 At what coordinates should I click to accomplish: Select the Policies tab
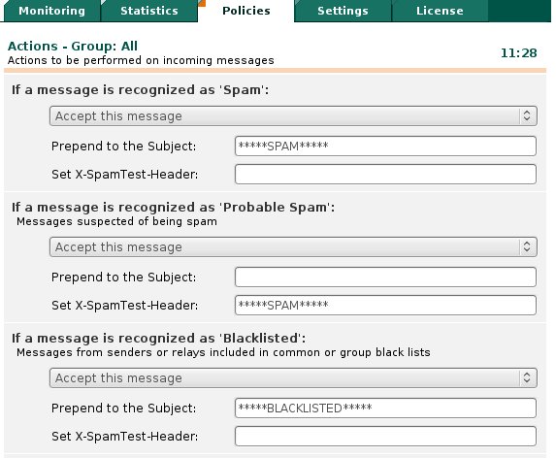[246, 11]
